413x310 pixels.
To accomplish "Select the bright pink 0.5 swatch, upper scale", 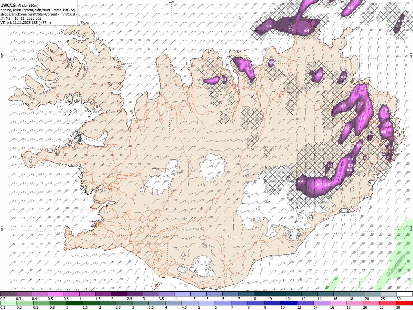I will 55,294.
